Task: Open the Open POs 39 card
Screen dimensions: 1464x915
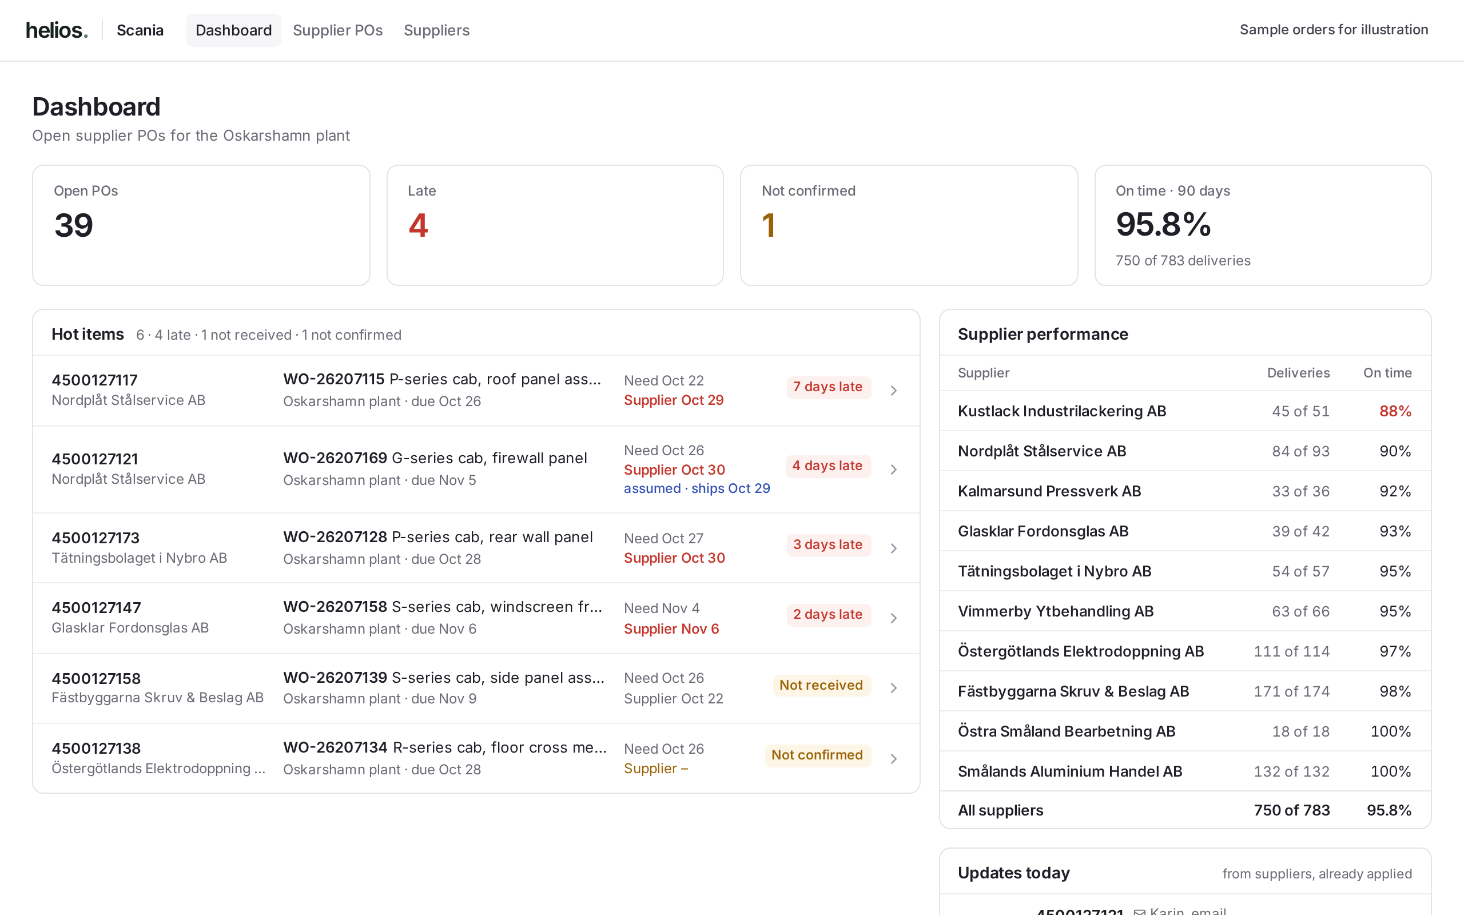Action: pyautogui.click(x=201, y=225)
